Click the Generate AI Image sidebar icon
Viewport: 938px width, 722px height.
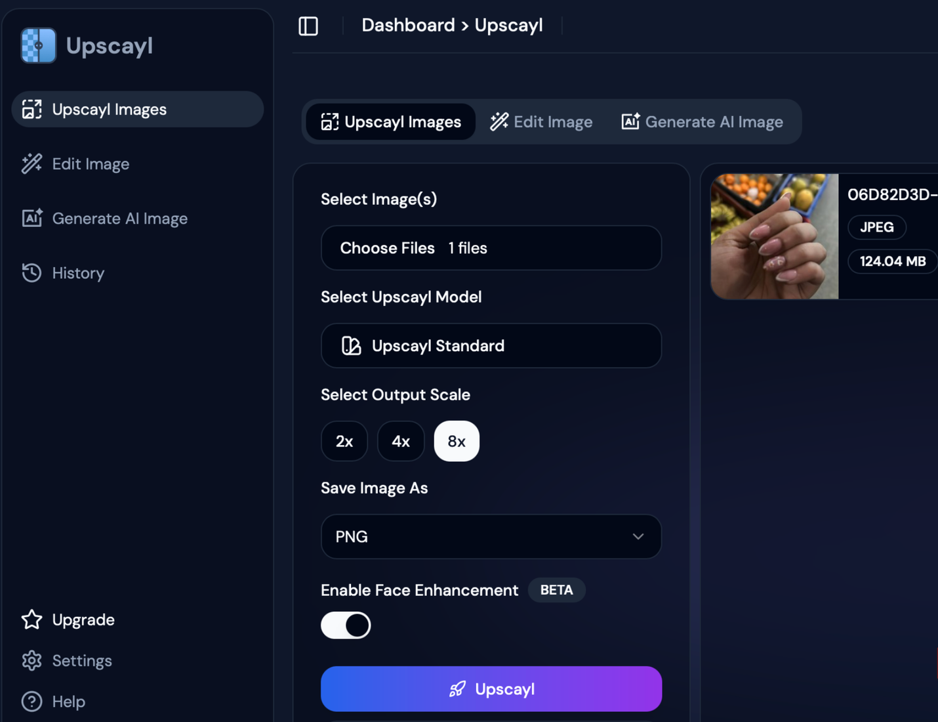pos(31,218)
